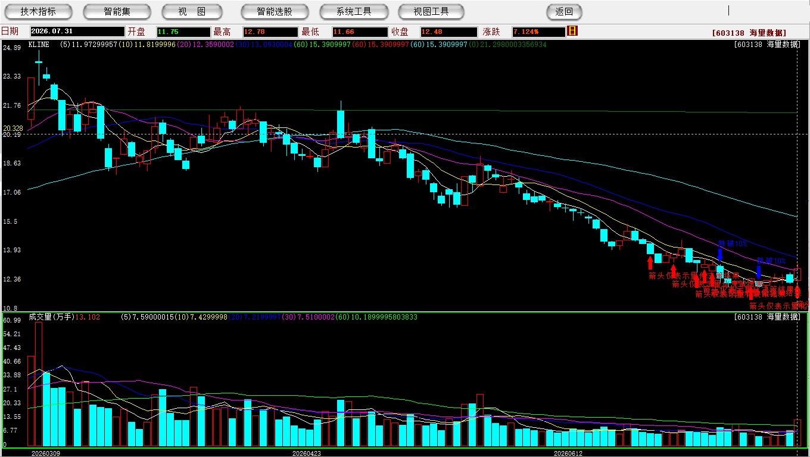Click the 24.89 top price axis label
This screenshot has width=810, height=457.
[12, 48]
